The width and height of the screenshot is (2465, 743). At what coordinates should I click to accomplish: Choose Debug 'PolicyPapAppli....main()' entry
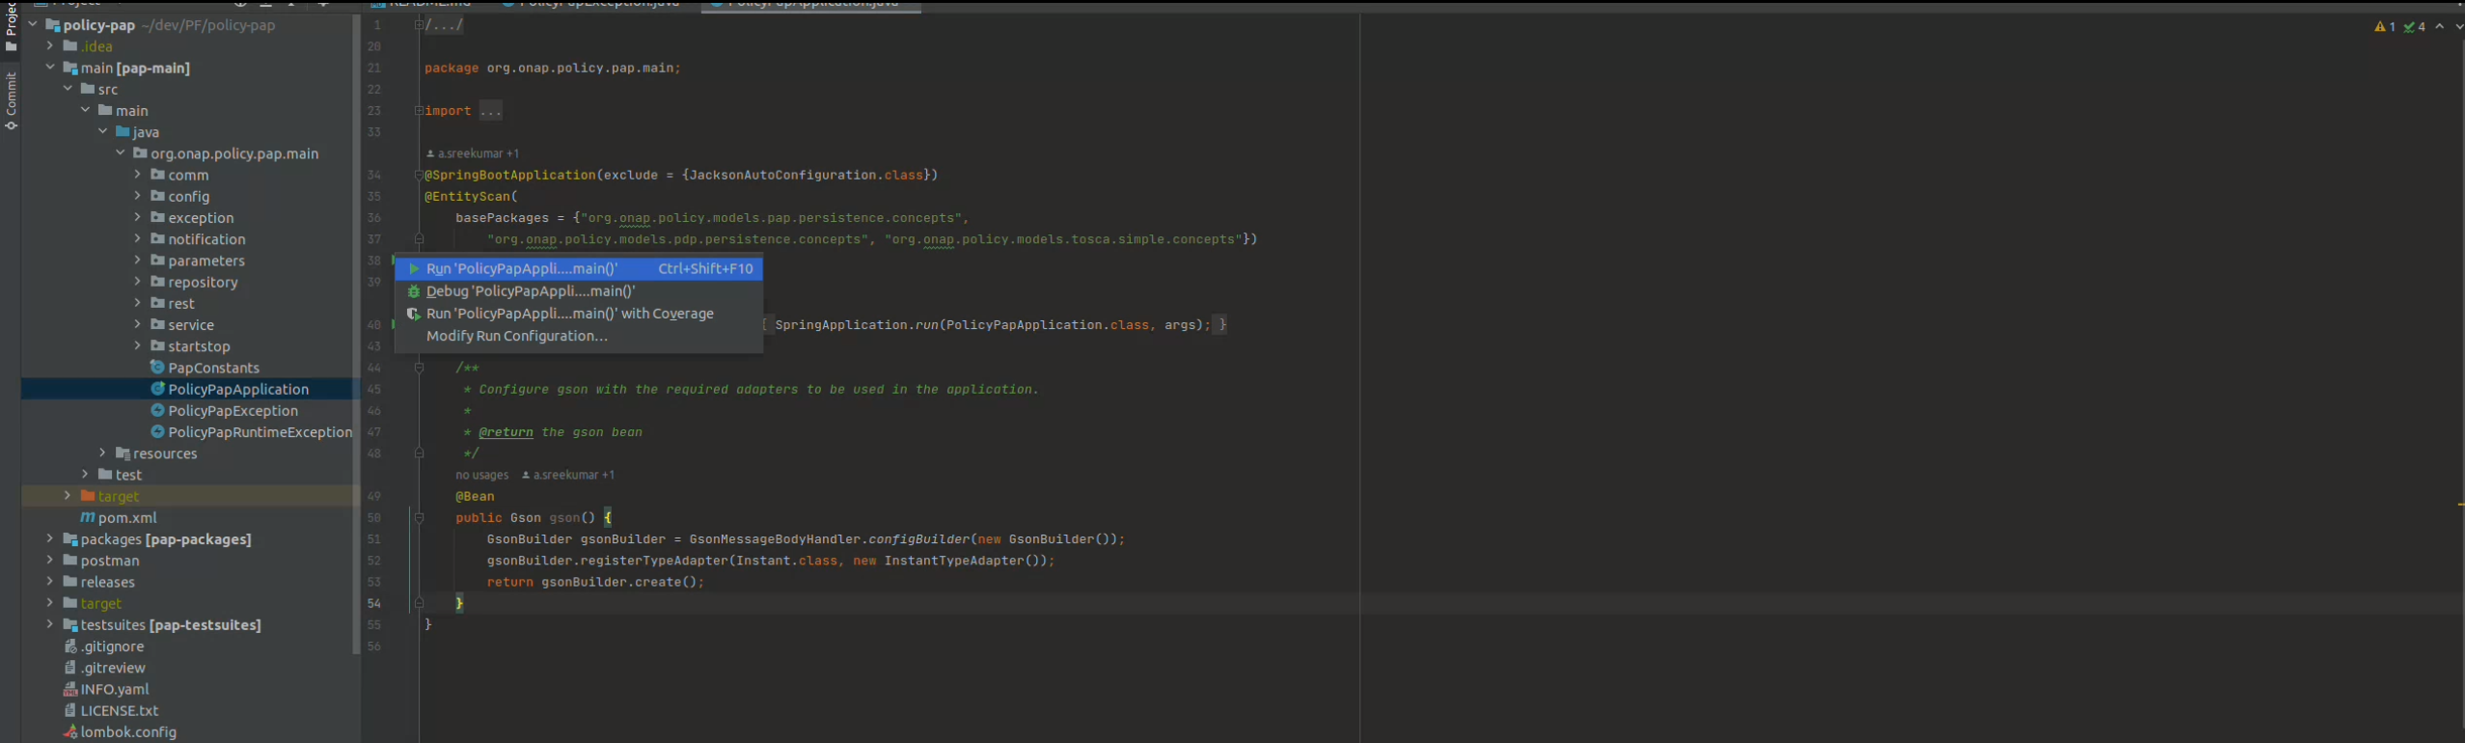(579, 291)
